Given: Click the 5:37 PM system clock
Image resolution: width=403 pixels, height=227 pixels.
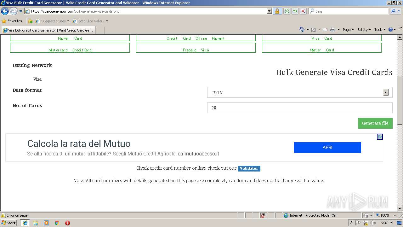Looking at the screenshot, I should tap(387, 223).
